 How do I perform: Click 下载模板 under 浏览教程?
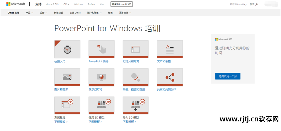pos(61,122)
